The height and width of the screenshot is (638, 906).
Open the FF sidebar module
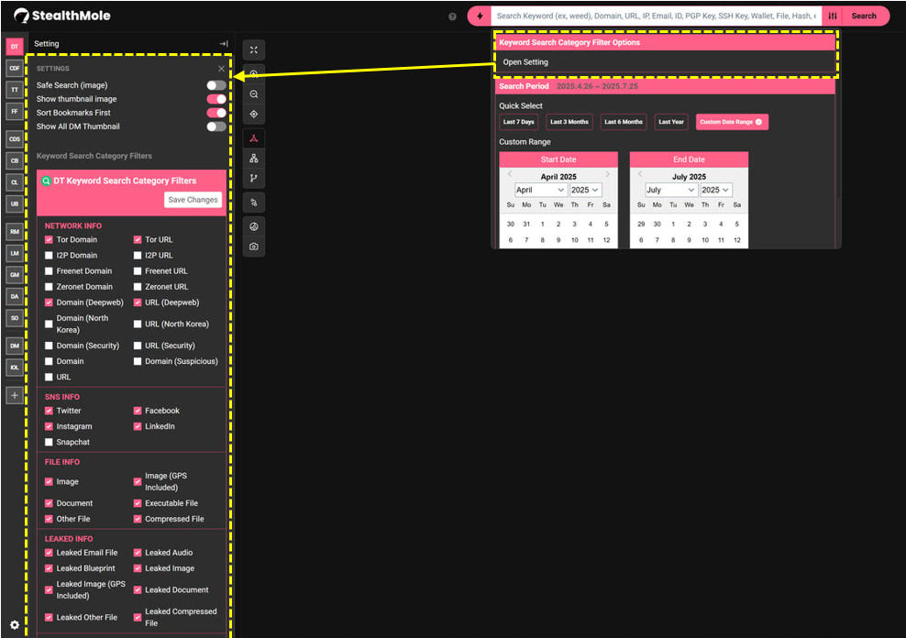pyautogui.click(x=15, y=112)
